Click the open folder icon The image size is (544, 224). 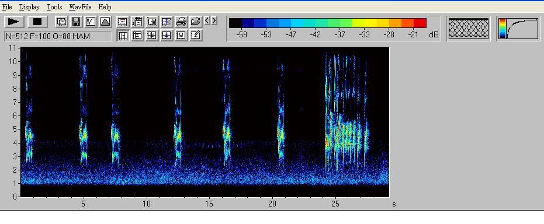tap(196, 22)
